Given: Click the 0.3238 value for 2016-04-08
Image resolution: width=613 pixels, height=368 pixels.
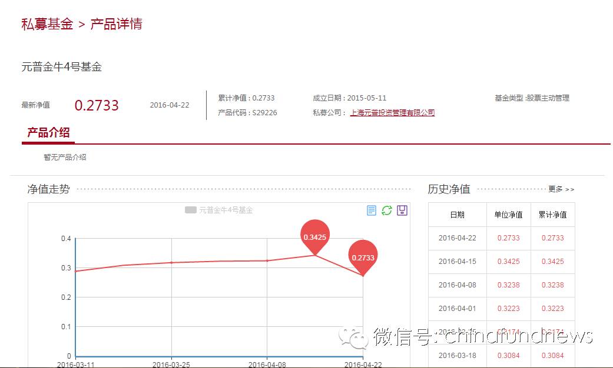Looking at the screenshot, I should pyautogui.click(x=508, y=285).
